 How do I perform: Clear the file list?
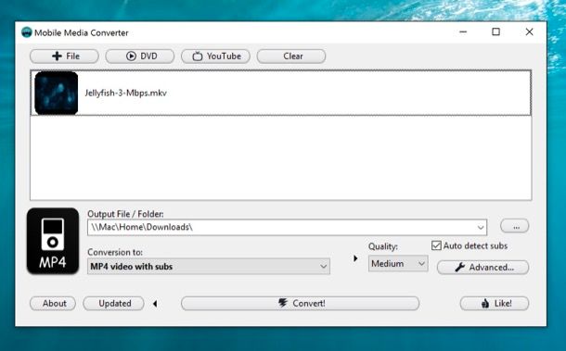[291, 56]
